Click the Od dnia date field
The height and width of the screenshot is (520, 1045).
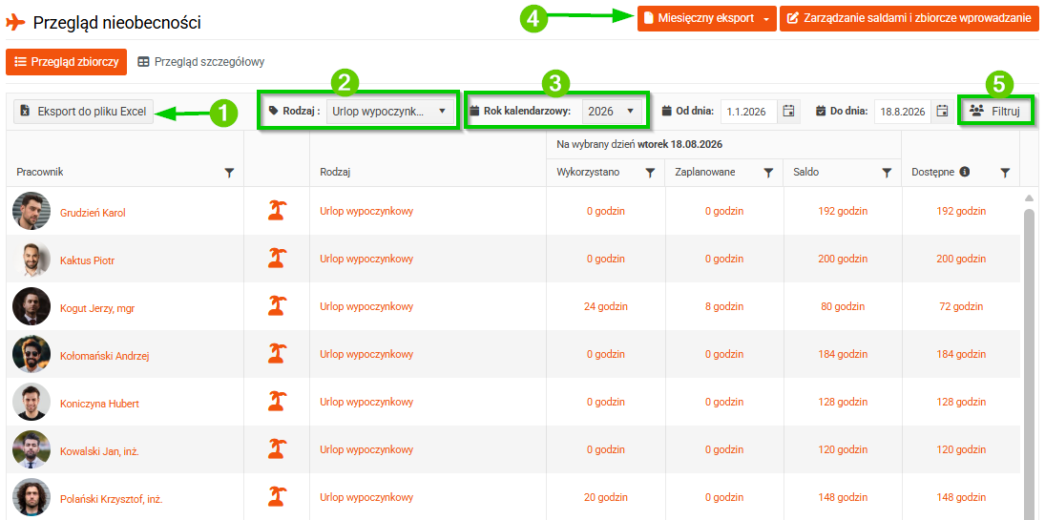tap(749, 112)
